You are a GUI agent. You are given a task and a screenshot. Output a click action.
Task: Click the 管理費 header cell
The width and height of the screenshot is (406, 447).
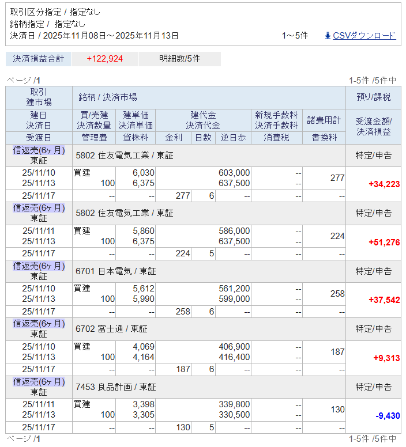pyautogui.click(x=94, y=138)
